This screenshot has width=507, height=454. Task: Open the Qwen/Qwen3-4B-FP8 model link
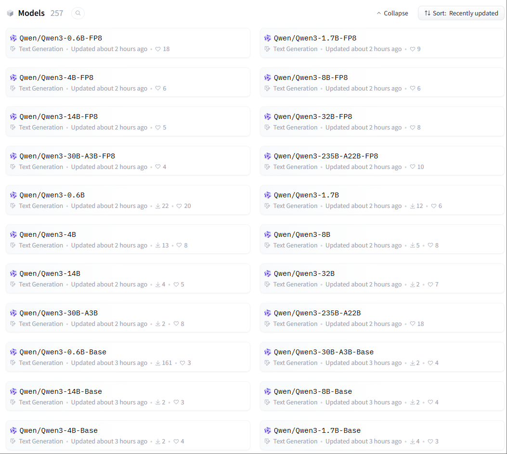tap(56, 78)
